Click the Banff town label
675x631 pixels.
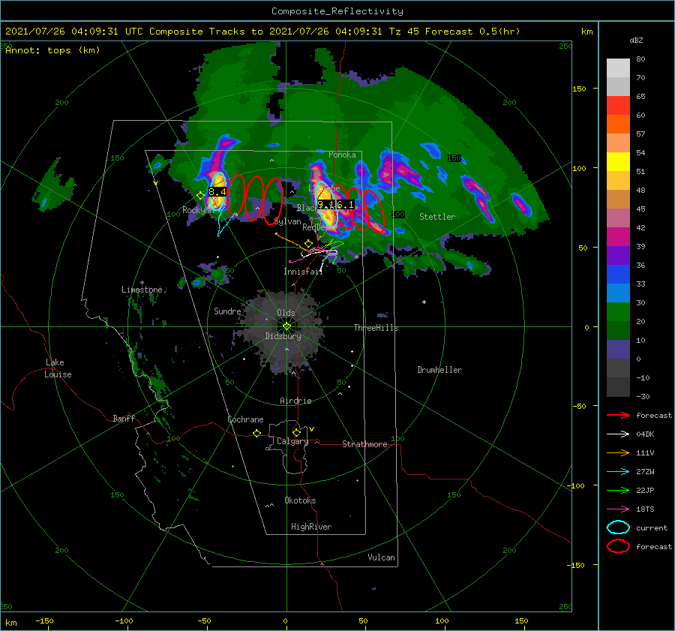(x=124, y=418)
